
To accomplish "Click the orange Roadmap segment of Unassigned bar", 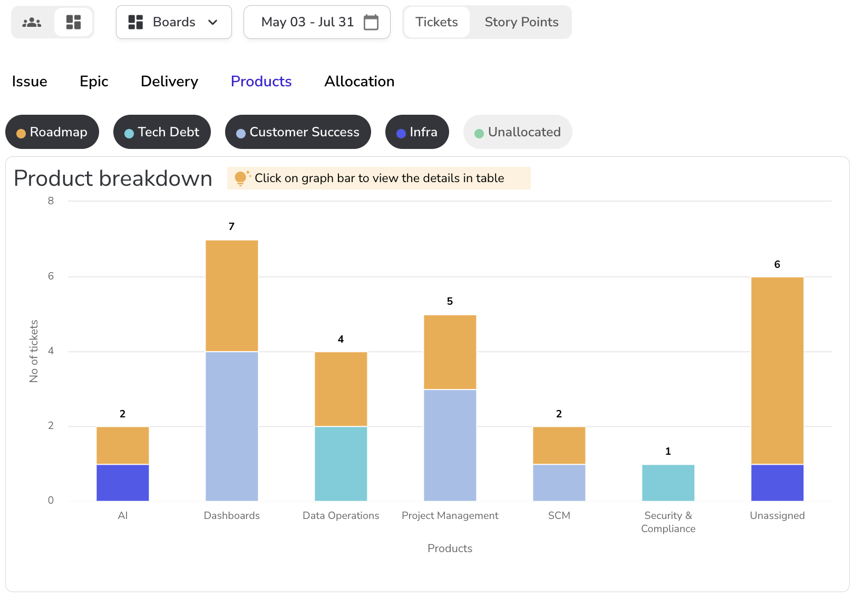I will point(777,371).
